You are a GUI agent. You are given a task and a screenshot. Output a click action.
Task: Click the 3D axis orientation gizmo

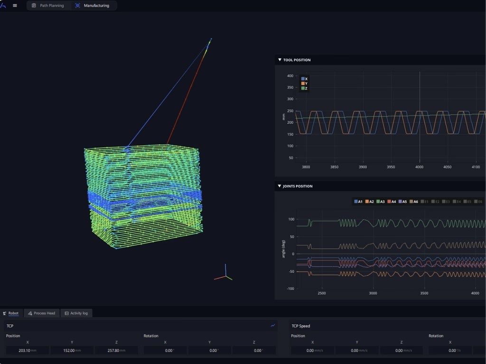(x=224, y=274)
